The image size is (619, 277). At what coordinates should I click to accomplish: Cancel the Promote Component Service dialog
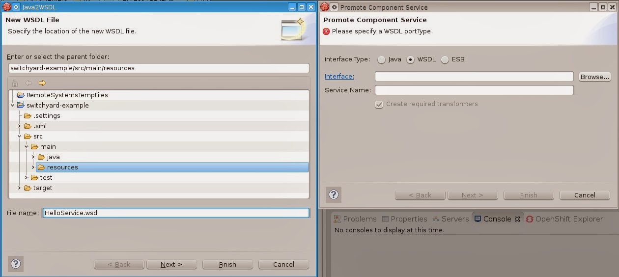click(585, 195)
